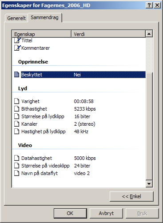This screenshot has height=223, width=163.
Task: Click the edit icon beside Tittel
Action: click(x=17, y=40)
